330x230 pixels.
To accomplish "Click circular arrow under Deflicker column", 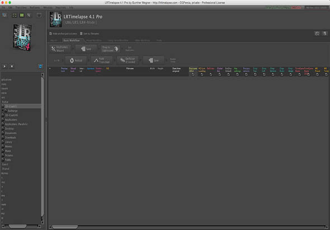I will [x=211, y=74].
